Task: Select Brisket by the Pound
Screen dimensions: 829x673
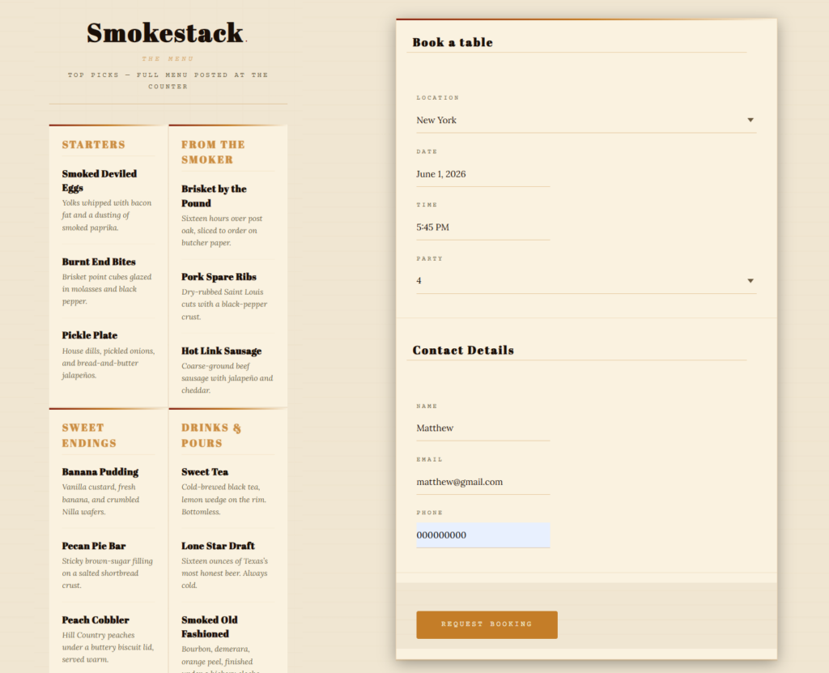Action: pos(214,196)
